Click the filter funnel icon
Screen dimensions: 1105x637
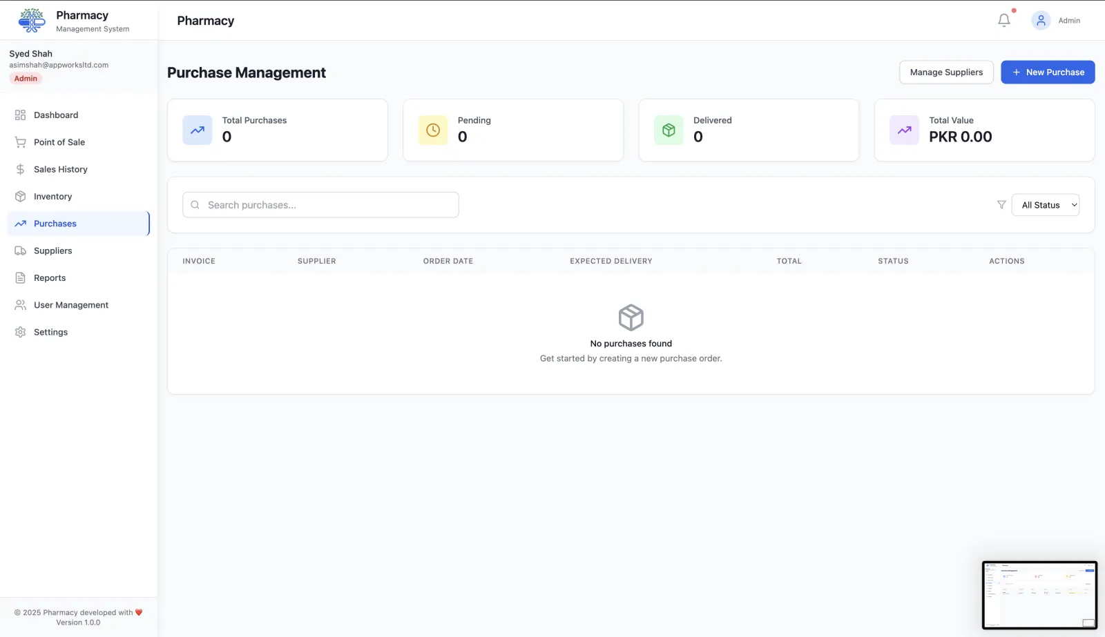[x=1001, y=205]
